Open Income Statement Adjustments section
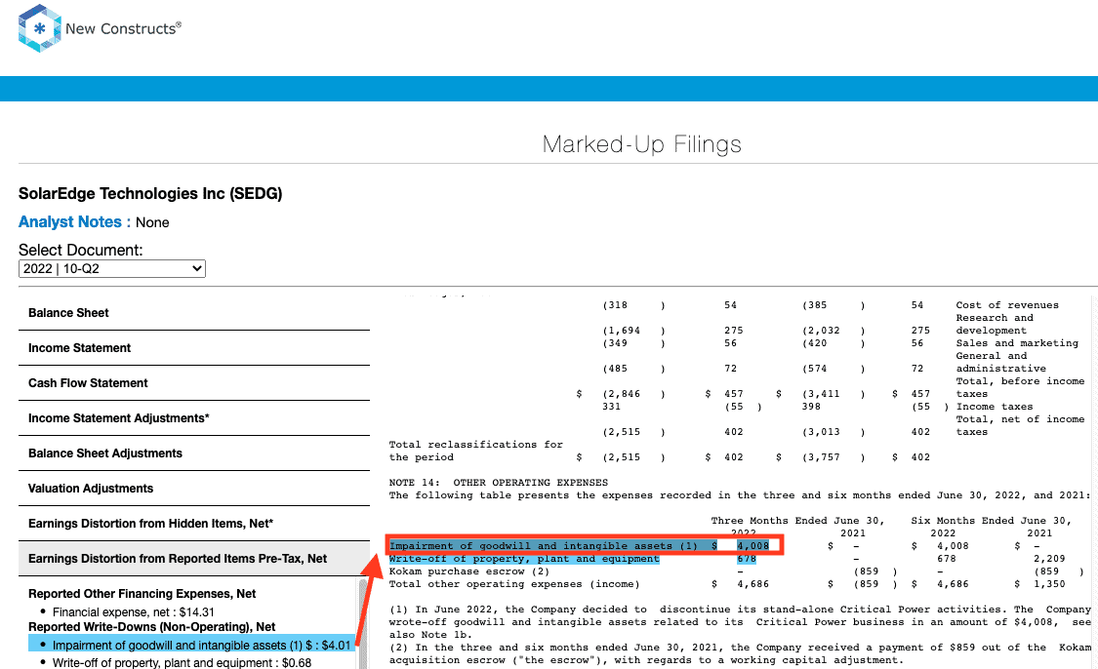Image resolution: width=1098 pixels, height=669 pixels. [194, 417]
